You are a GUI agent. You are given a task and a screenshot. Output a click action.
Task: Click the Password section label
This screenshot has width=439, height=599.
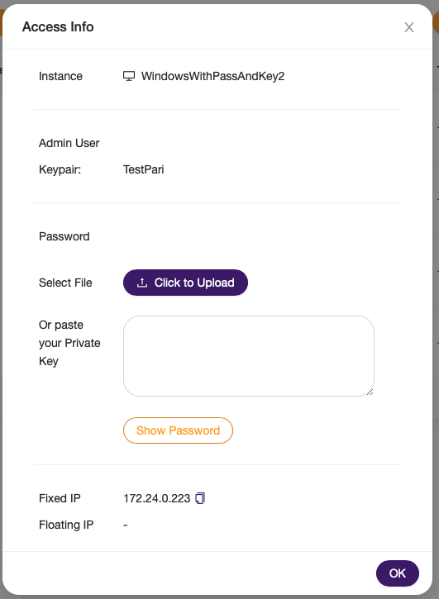(64, 236)
